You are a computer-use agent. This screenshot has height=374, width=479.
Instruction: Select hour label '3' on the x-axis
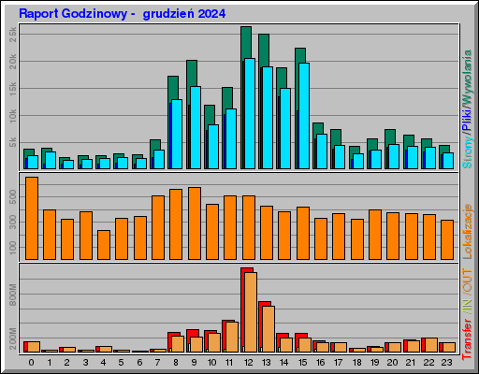click(85, 363)
